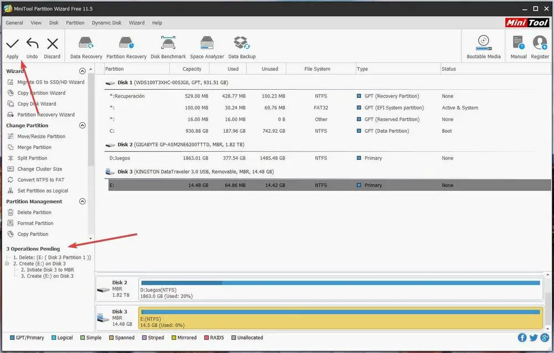The height and width of the screenshot is (353, 554).
Task: Open the Facebook share icon
Action: (x=522, y=338)
